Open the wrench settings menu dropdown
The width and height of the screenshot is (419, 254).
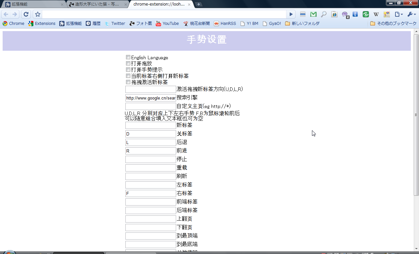411,14
